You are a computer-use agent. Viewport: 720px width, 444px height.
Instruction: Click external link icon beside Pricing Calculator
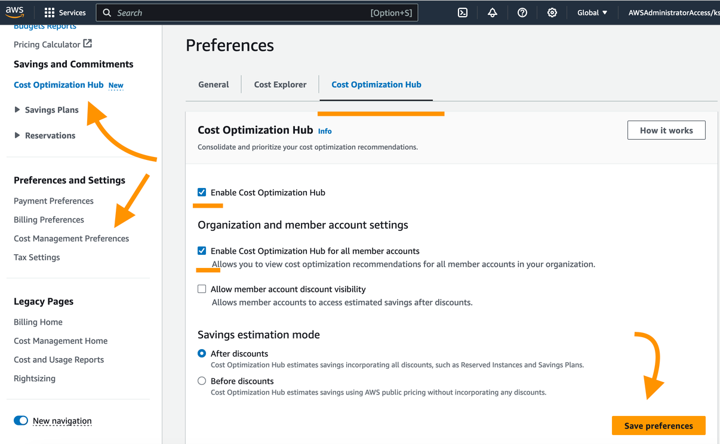pyautogui.click(x=87, y=44)
